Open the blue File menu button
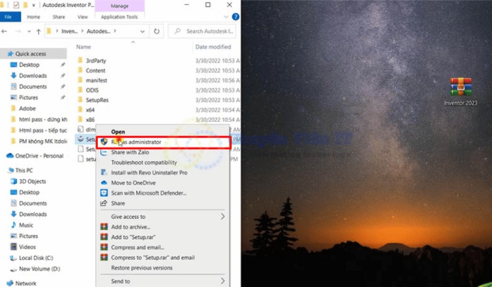Image resolution: width=492 pixels, height=287 pixels. pyautogui.click(x=8, y=17)
